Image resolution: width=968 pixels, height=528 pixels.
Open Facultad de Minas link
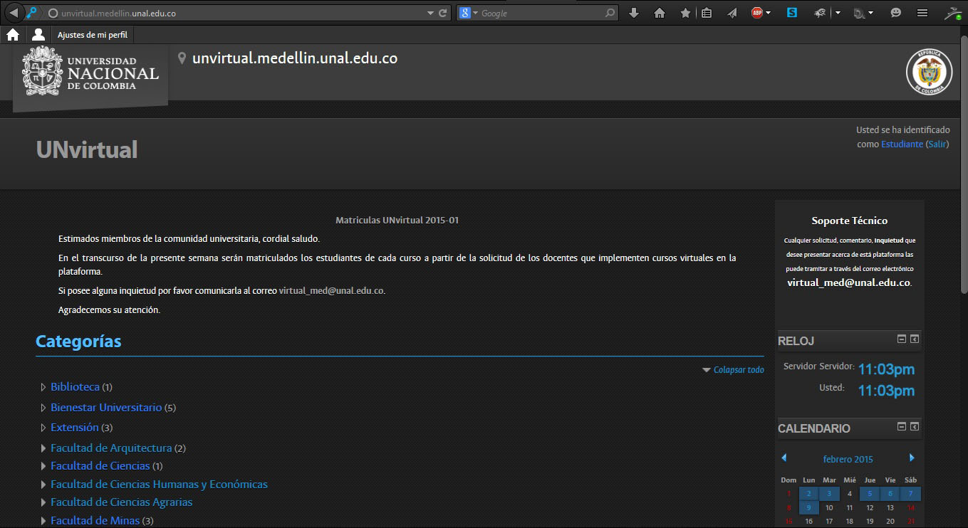(95, 520)
